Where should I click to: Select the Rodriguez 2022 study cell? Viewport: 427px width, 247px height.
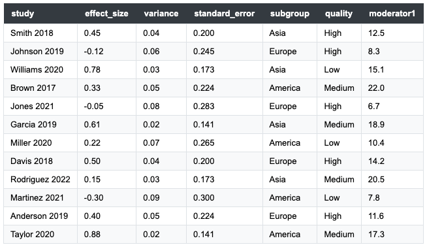40,179
